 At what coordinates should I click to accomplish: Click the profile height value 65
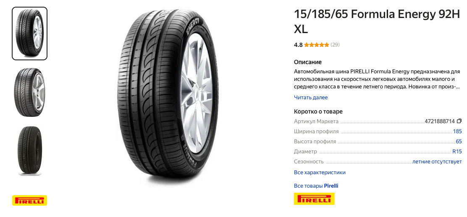click(x=459, y=142)
